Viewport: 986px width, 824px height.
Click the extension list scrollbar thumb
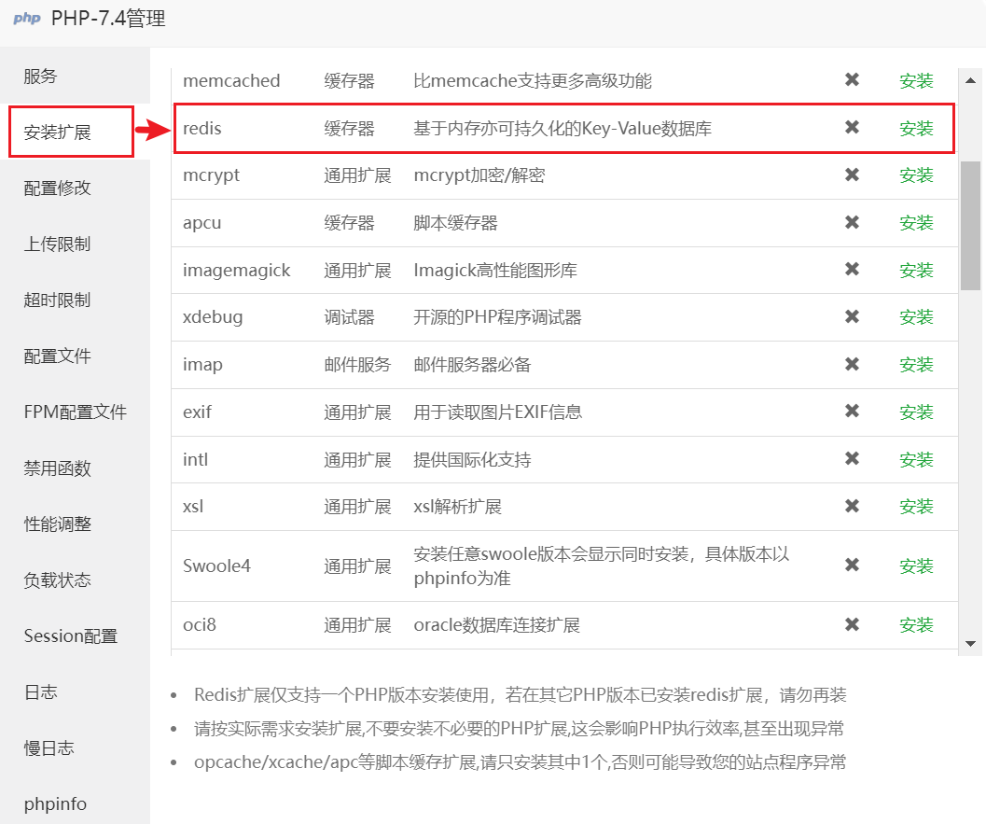coord(970,224)
